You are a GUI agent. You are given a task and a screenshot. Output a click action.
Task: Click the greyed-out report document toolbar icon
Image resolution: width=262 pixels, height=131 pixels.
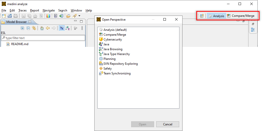(x=41, y=16)
